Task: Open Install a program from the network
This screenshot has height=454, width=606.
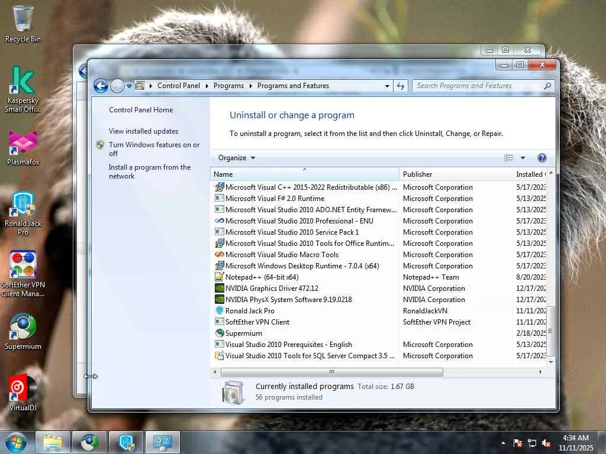Action: [x=150, y=171]
